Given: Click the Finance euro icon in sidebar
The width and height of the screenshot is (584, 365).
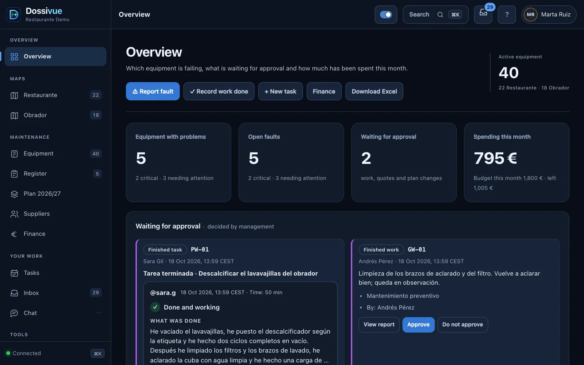Looking at the screenshot, I should pos(14,234).
